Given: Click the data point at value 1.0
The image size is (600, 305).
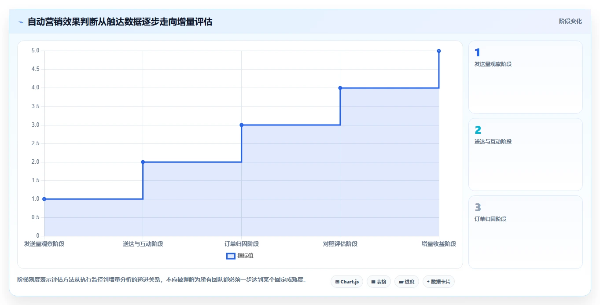Looking at the screenshot, I should coord(44,199).
